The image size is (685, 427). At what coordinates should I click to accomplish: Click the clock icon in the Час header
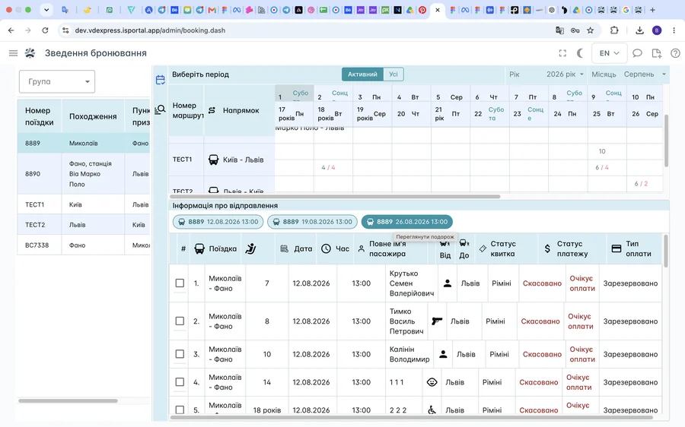coord(326,248)
